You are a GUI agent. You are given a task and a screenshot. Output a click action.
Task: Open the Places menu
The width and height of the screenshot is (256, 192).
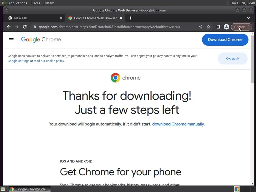coord(35,3)
